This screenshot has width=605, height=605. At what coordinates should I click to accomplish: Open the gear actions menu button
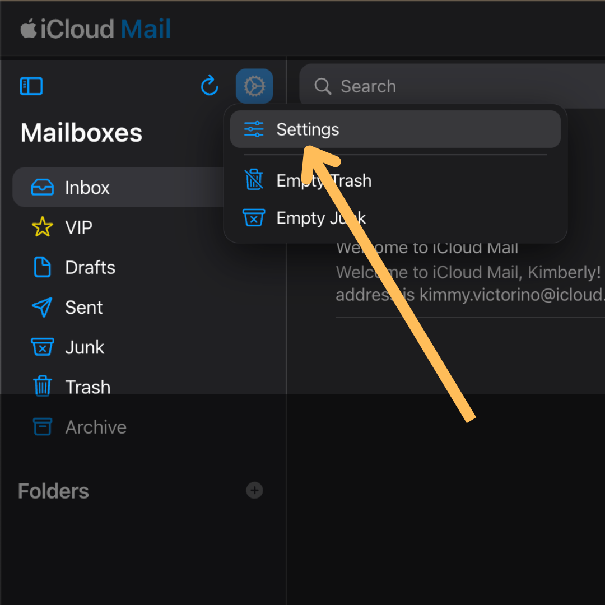(x=254, y=86)
